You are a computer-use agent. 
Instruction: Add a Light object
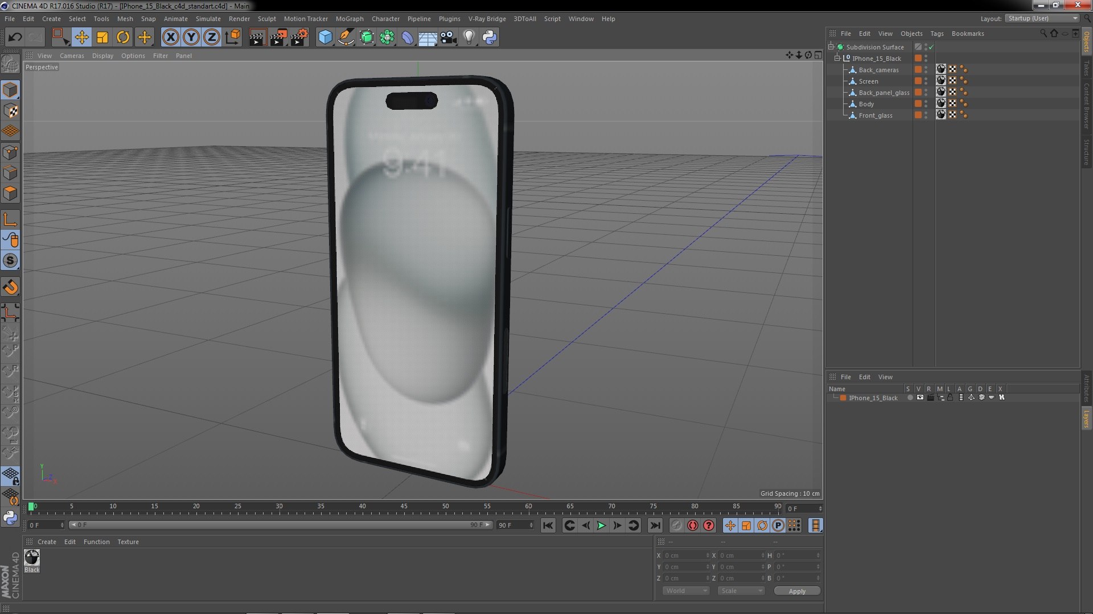(x=469, y=38)
